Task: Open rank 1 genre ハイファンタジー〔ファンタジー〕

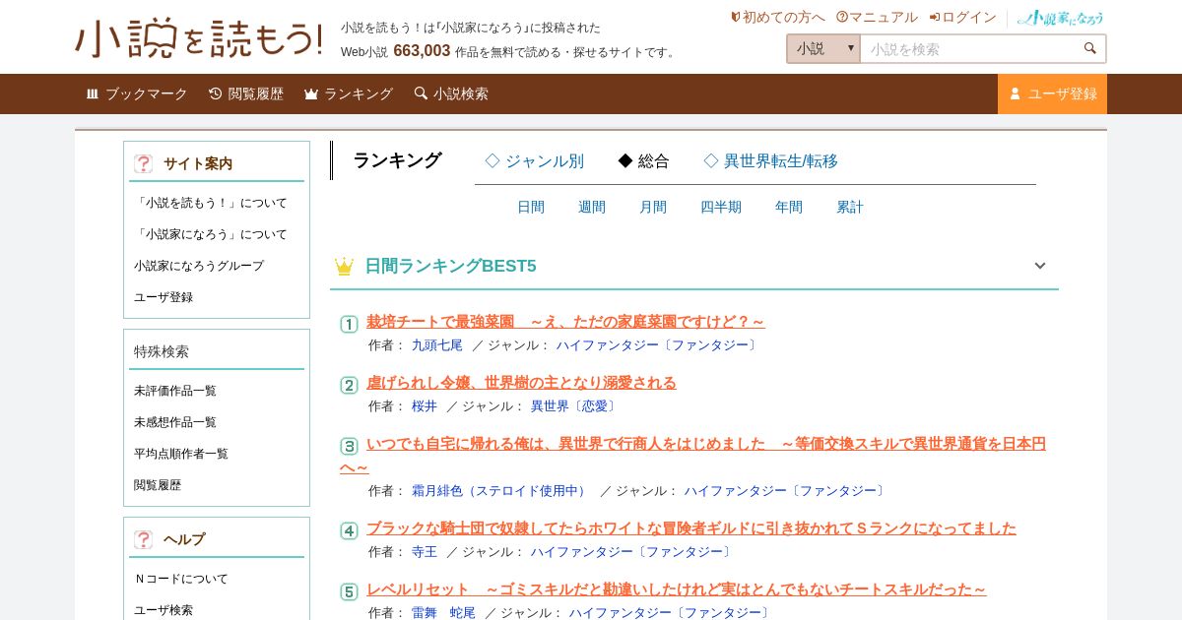Action: 658,345
